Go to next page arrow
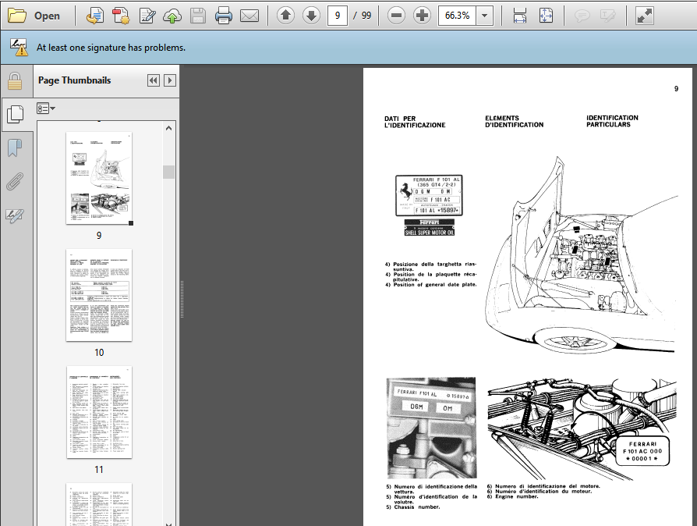Viewport: 697px width, 526px height. coord(311,16)
